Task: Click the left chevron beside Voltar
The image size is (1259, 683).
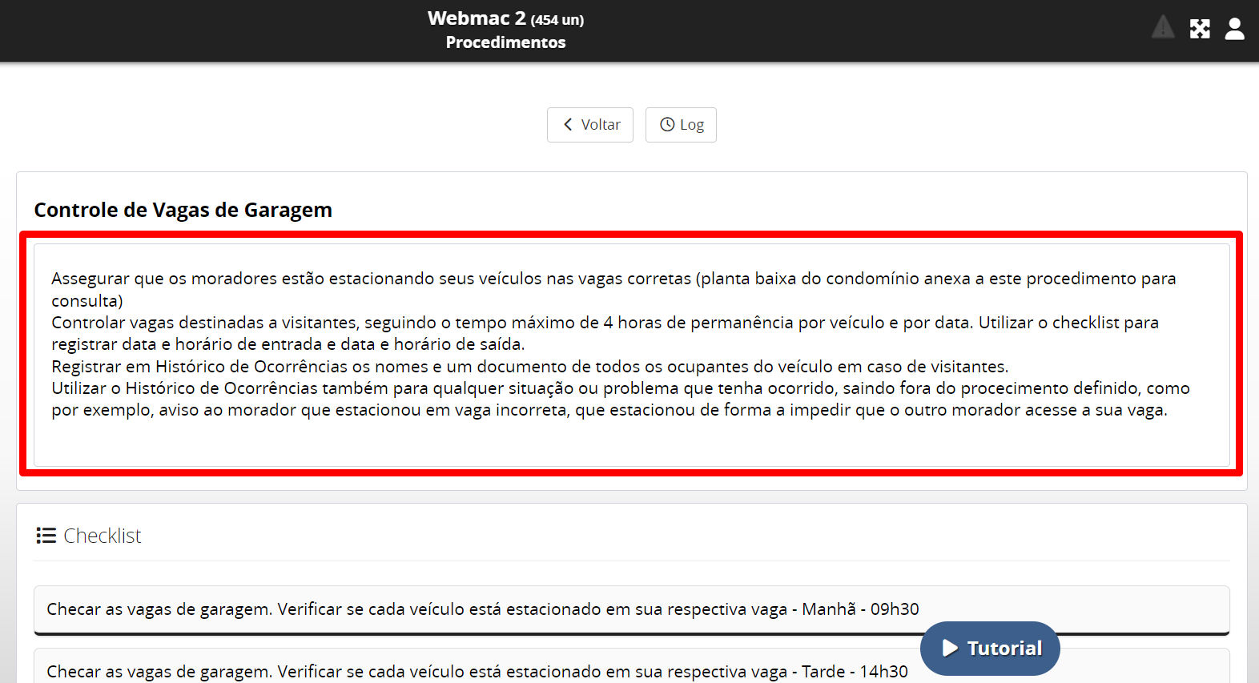Action: pyautogui.click(x=568, y=125)
